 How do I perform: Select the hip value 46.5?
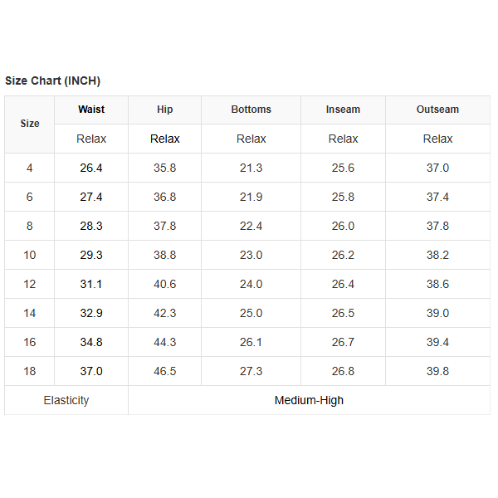[x=165, y=371]
